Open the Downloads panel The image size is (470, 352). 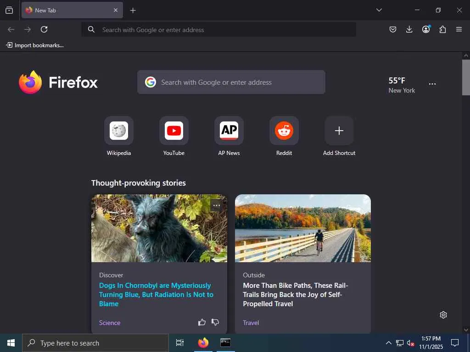(x=409, y=29)
